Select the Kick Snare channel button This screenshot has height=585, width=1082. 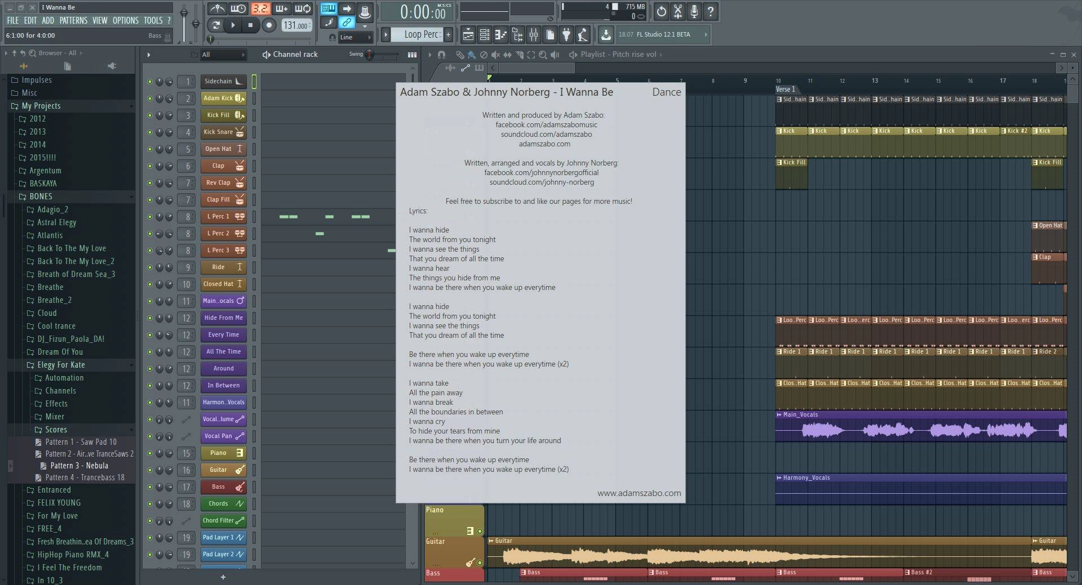[224, 132]
